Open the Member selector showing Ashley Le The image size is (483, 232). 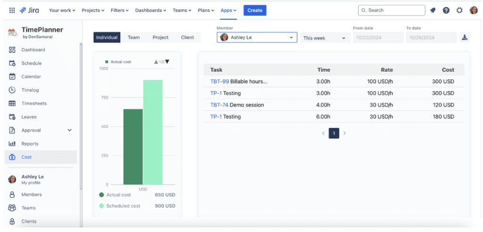click(x=257, y=38)
